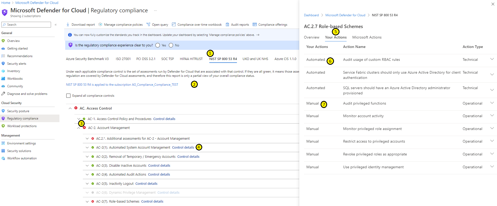Select No for compliance experience feedback
The height and width of the screenshot is (206, 497).
pos(171,45)
